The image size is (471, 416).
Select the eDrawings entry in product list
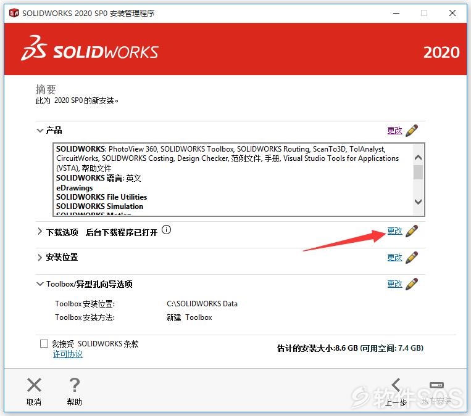click(75, 188)
